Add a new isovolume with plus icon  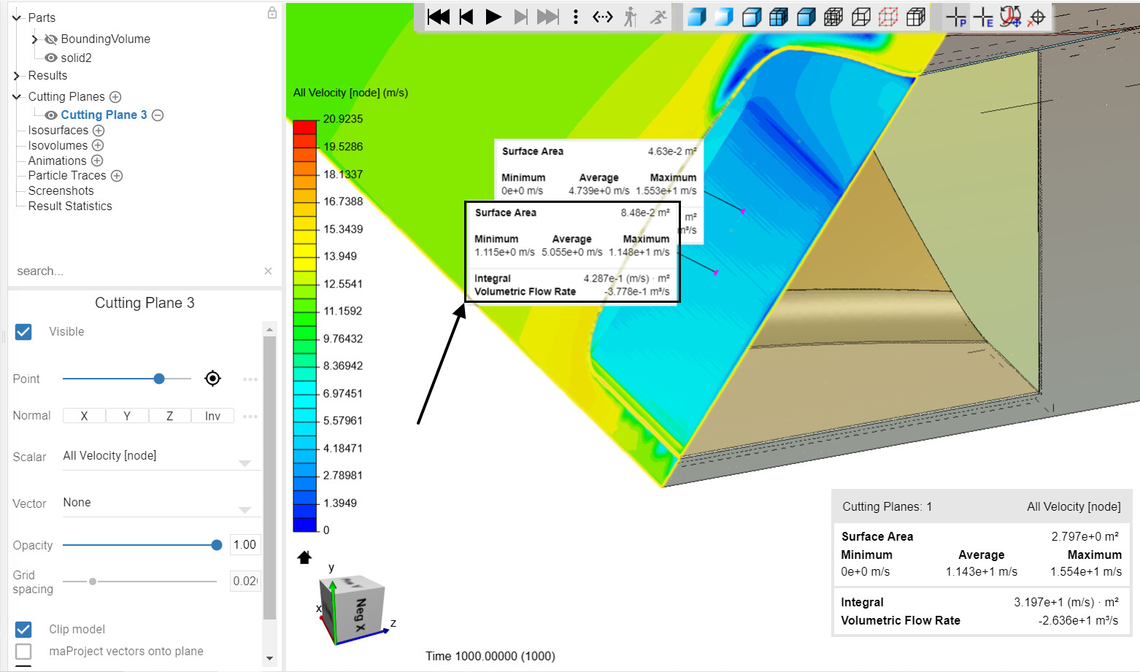(98, 145)
